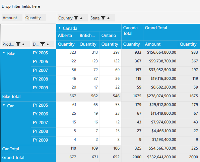This screenshot has width=200, height=162.
Task: Click the D... row field button
Action: click(x=43, y=44)
